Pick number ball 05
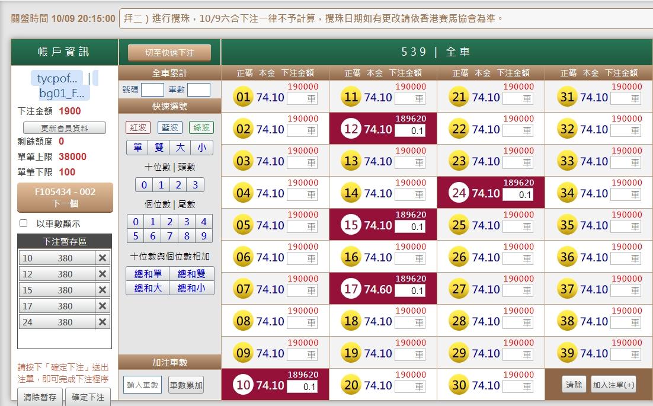 (x=243, y=225)
